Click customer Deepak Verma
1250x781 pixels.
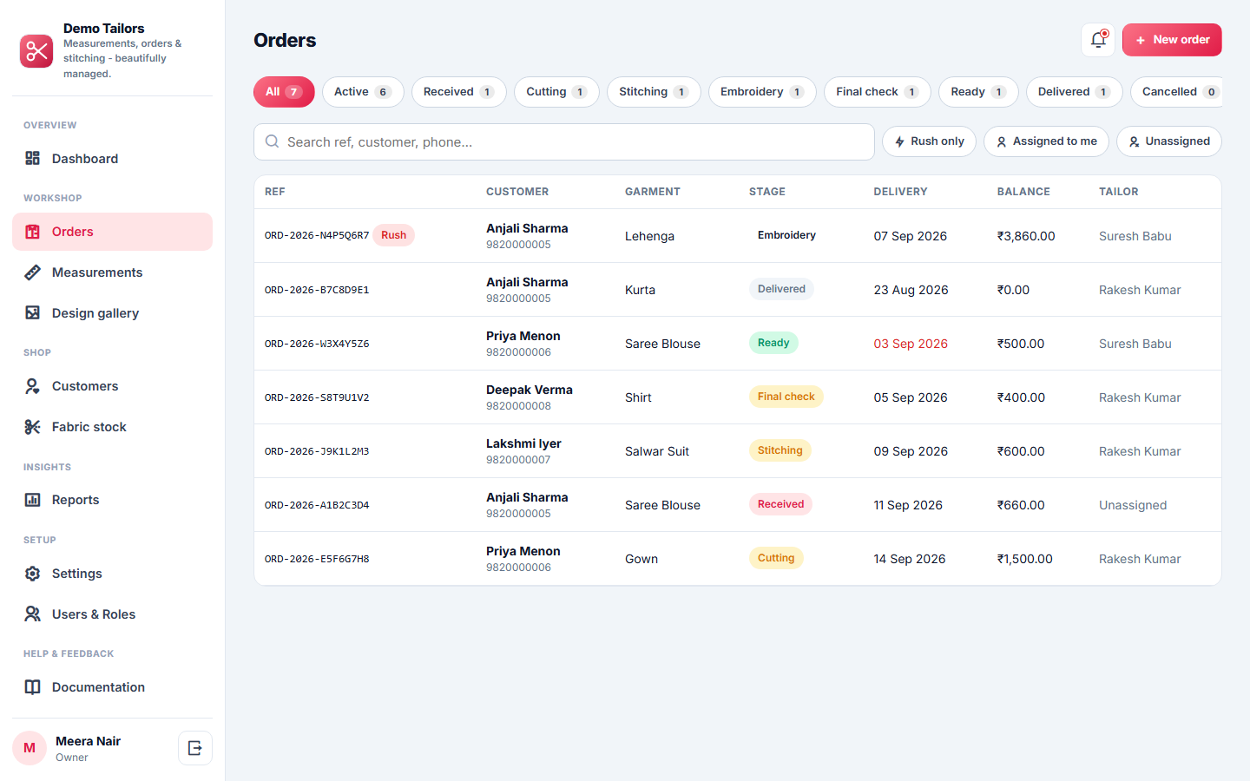coord(530,390)
